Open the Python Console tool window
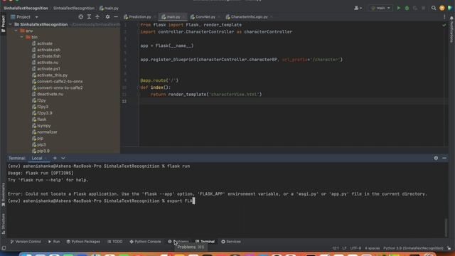Screen dimensions: 455x256 click(145, 242)
